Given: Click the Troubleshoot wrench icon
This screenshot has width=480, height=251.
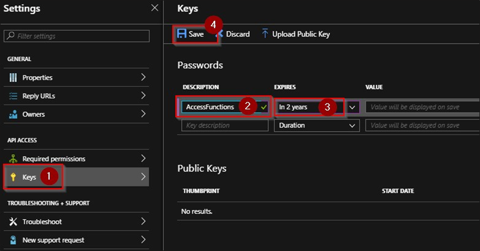Looking at the screenshot, I should click(x=13, y=221).
